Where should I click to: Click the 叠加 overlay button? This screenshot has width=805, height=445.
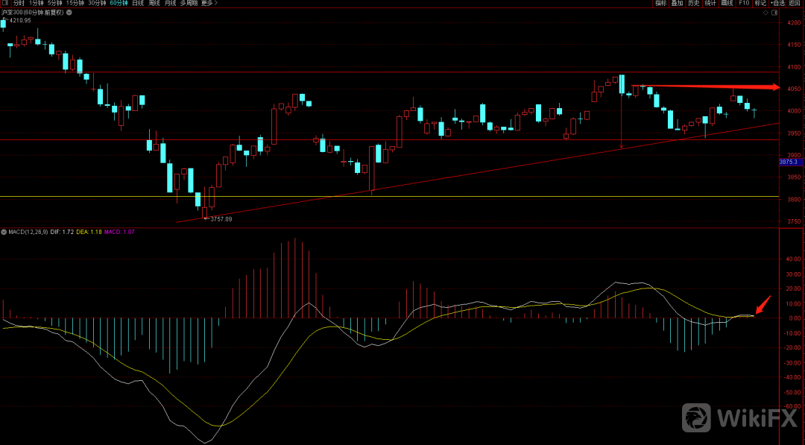click(x=677, y=4)
